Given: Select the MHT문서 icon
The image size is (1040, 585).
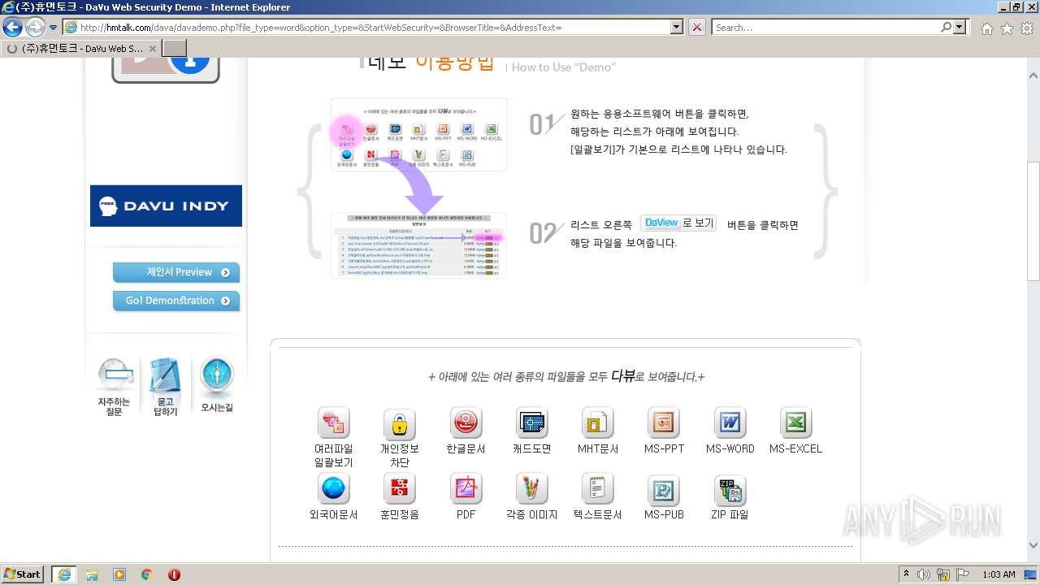Looking at the screenshot, I should click(x=598, y=423).
